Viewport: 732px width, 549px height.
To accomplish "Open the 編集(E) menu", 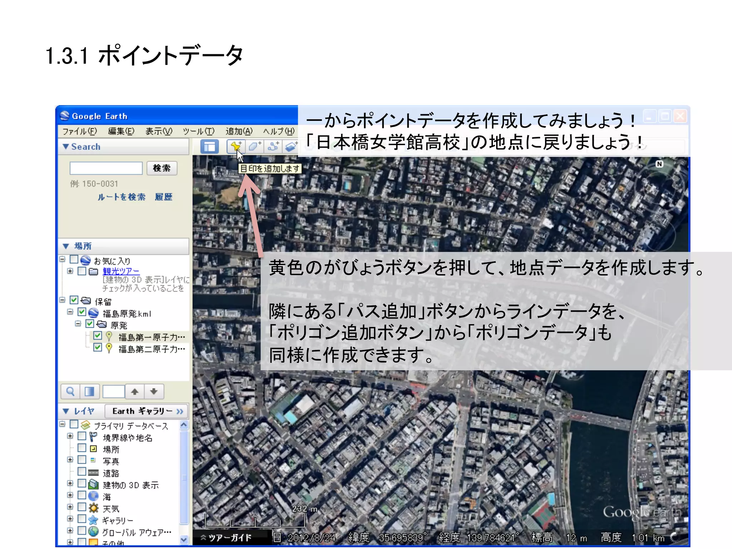I will pos(121,132).
